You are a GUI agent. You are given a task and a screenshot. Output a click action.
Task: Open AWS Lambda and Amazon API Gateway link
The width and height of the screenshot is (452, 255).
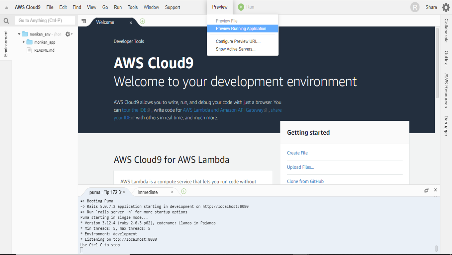click(225, 110)
